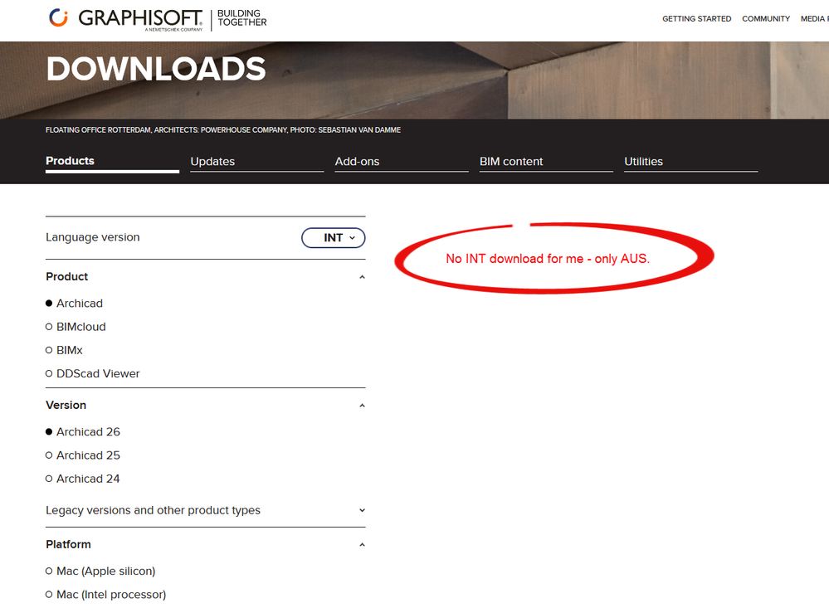Image resolution: width=829 pixels, height=613 pixels.
Task: Click the Graphisoft logo
Action: coord(126,19)
